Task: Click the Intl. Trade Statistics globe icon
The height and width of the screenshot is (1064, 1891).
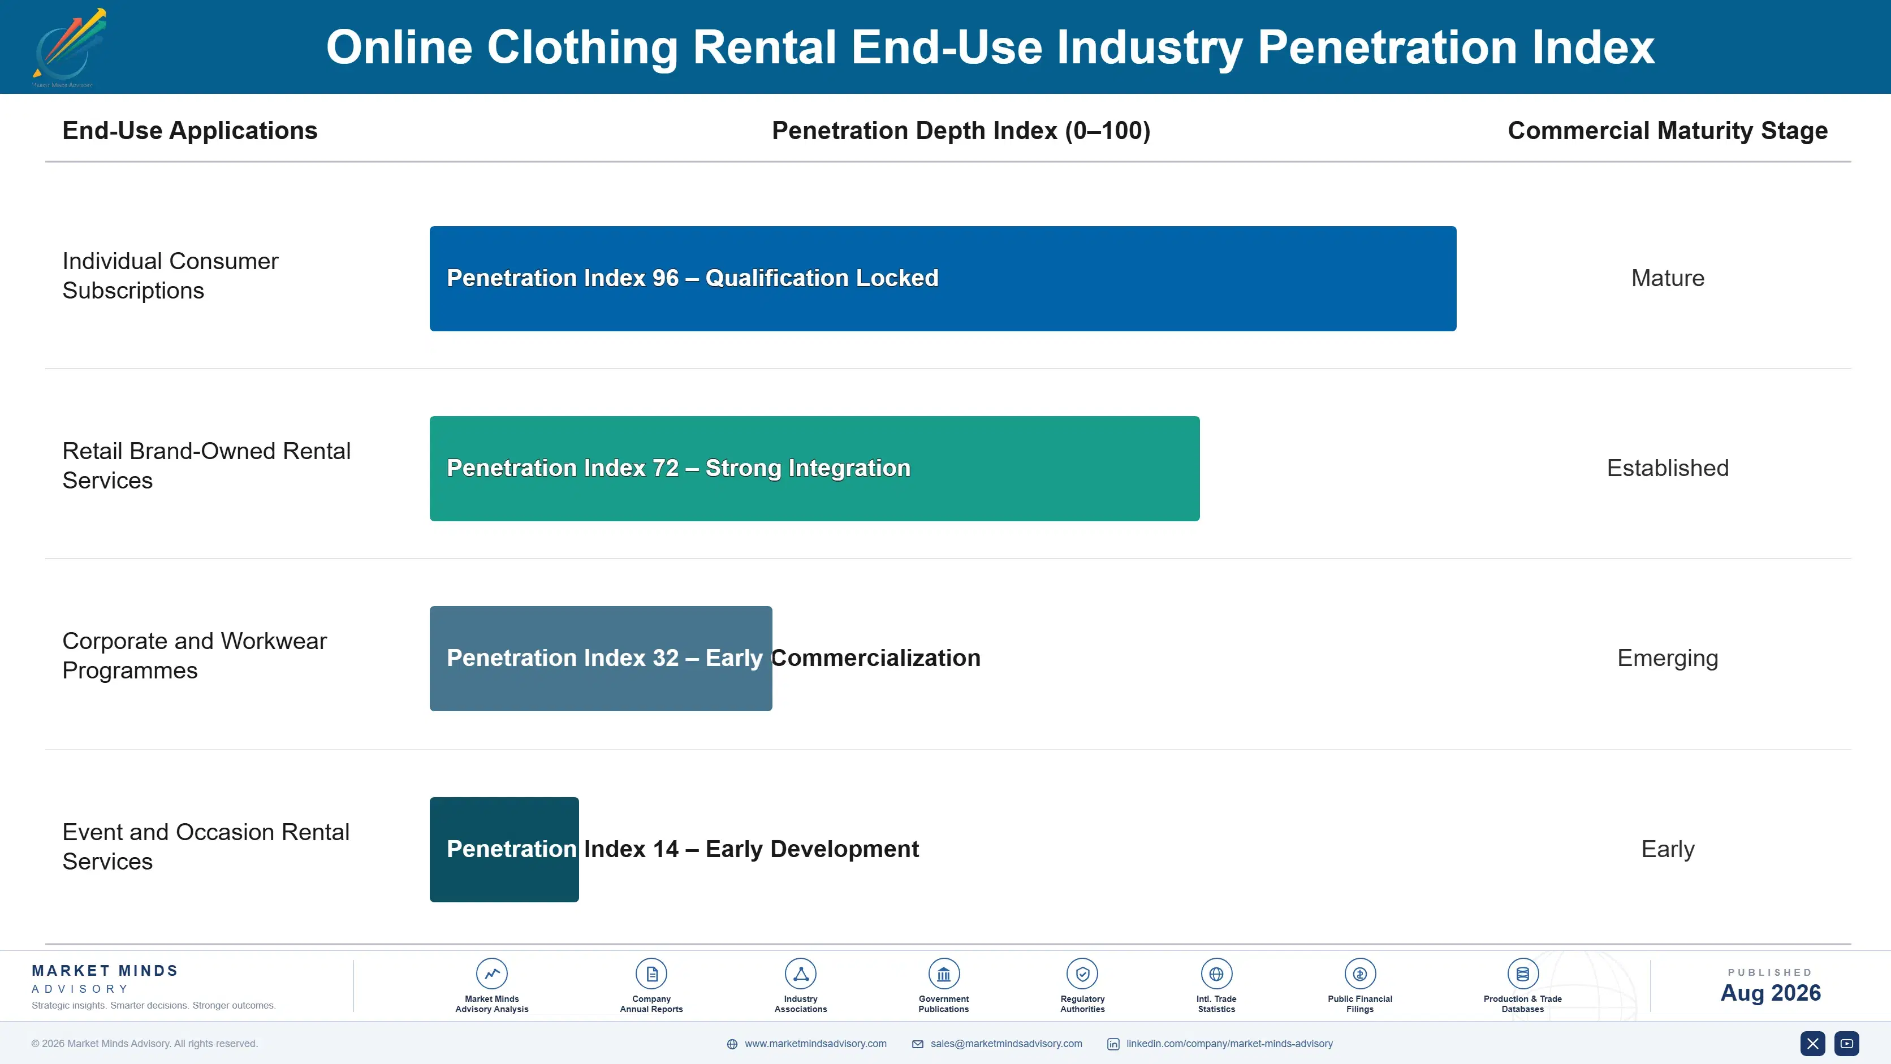Action: tap(1216, 974)
